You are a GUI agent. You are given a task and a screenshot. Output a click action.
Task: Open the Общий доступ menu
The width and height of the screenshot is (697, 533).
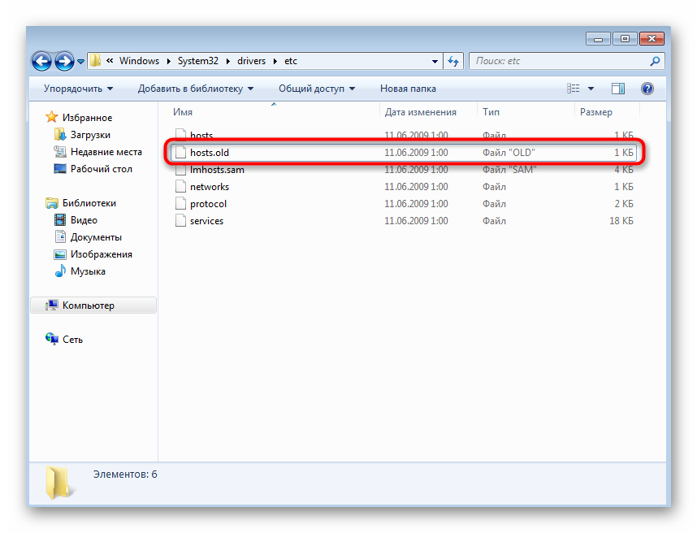tap(317, 89)
